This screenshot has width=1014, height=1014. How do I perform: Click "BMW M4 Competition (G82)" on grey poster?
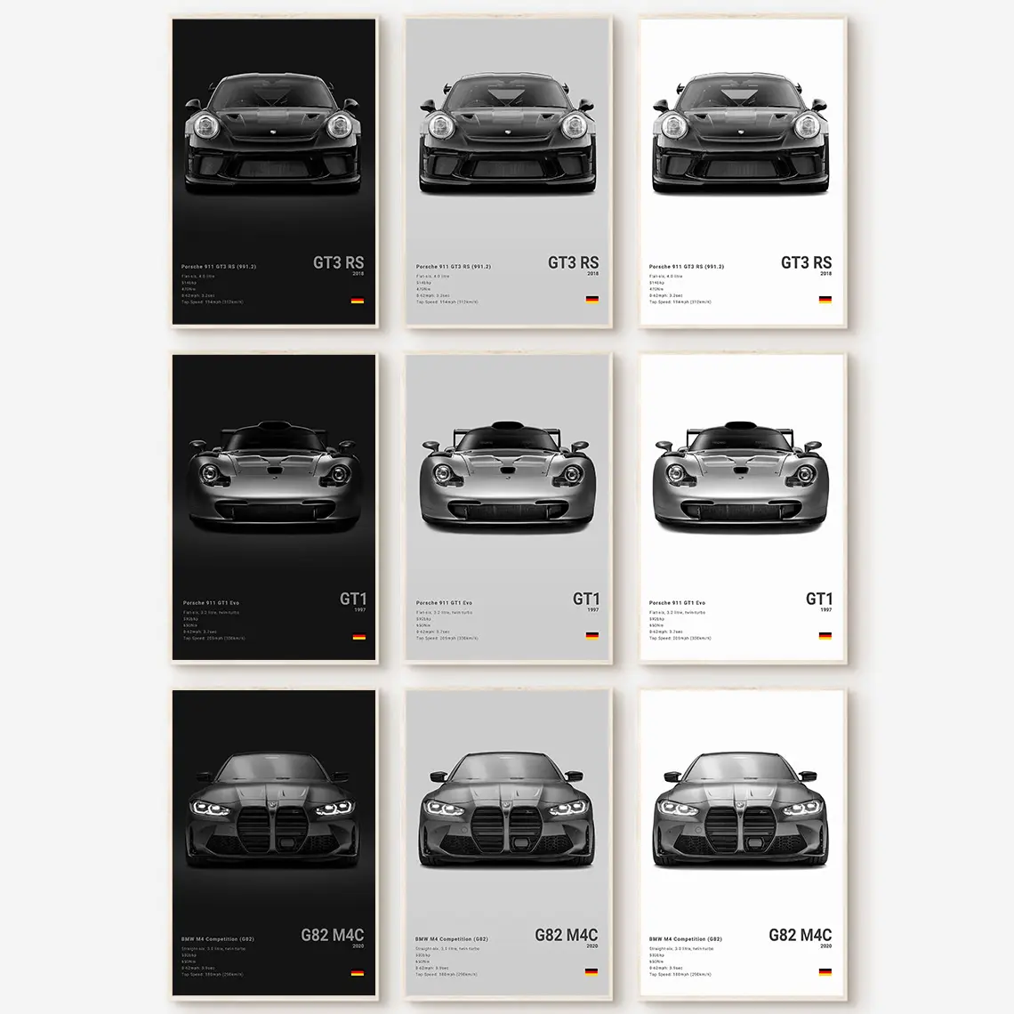click(x=451, y=939)
